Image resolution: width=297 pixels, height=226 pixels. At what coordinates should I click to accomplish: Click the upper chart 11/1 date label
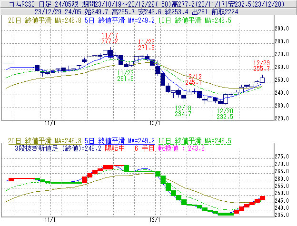coord(50,123)
